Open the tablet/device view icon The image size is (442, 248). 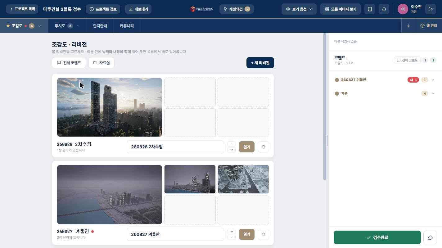(x=370, y=9)
